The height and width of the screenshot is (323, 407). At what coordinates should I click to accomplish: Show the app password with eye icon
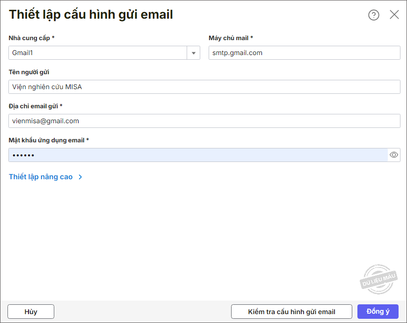394,155
